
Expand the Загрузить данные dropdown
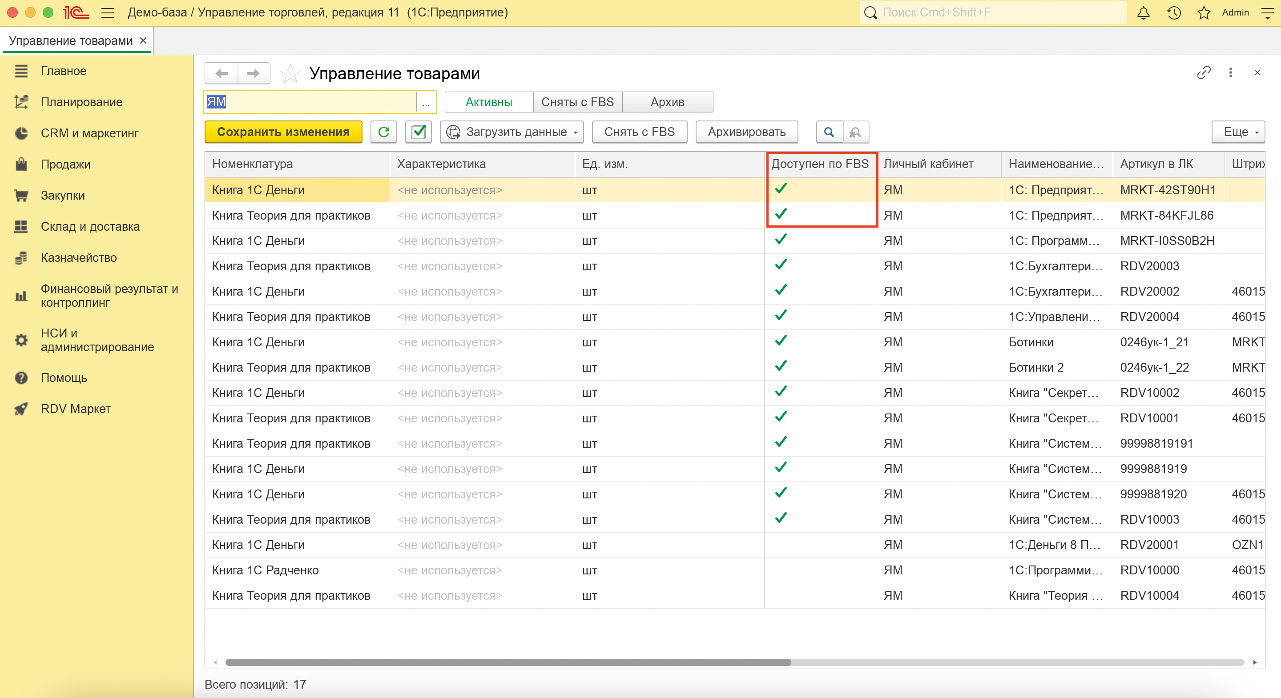(512, 132)
